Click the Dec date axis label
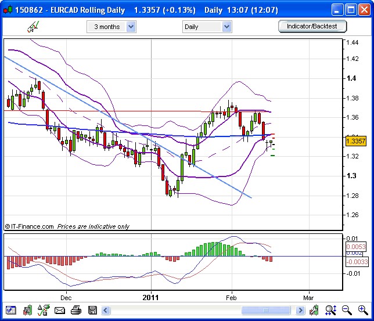This screenshot has width=374, height=321. pyautogui.click(x=66, y=298)
